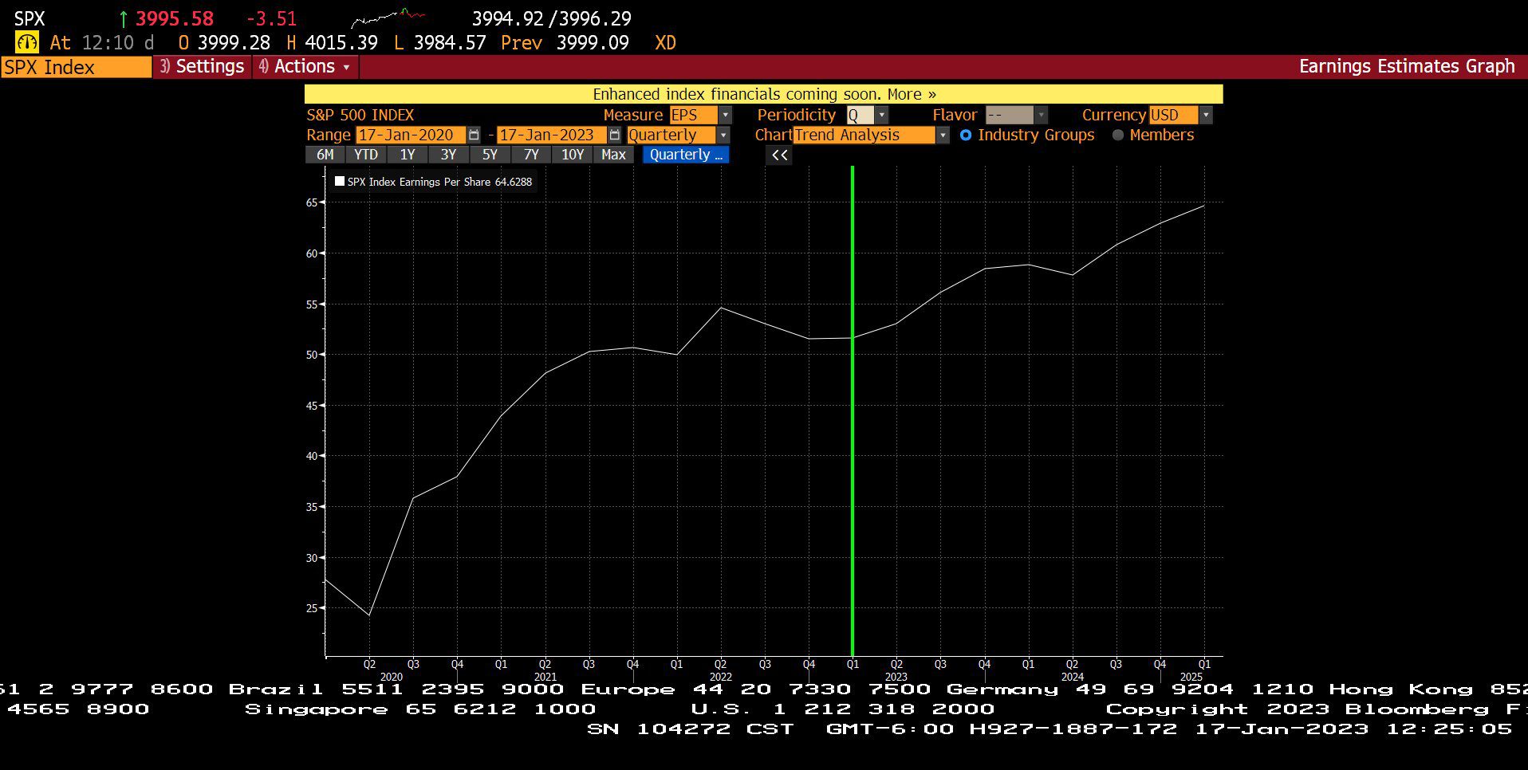1528x770 pixels.
Task: Open the Settings menu
Action: click(203, 66)
